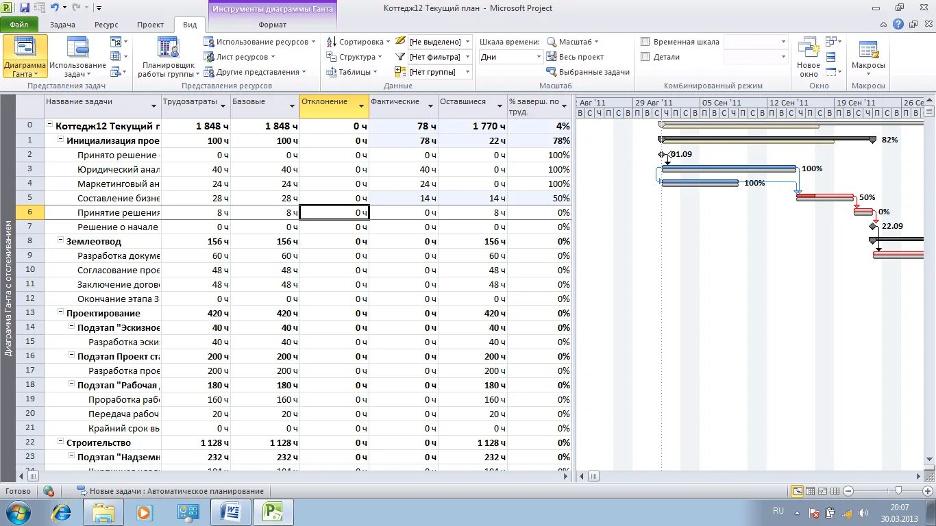The height and width of the screenshot is (526, 936).
Task: Undo the last action in the quick access toolbar
Action: point(54,8)
